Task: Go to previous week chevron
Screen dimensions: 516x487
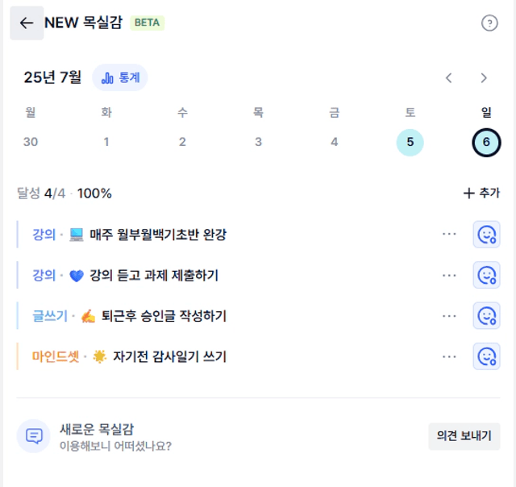Action: click(448, 78)
